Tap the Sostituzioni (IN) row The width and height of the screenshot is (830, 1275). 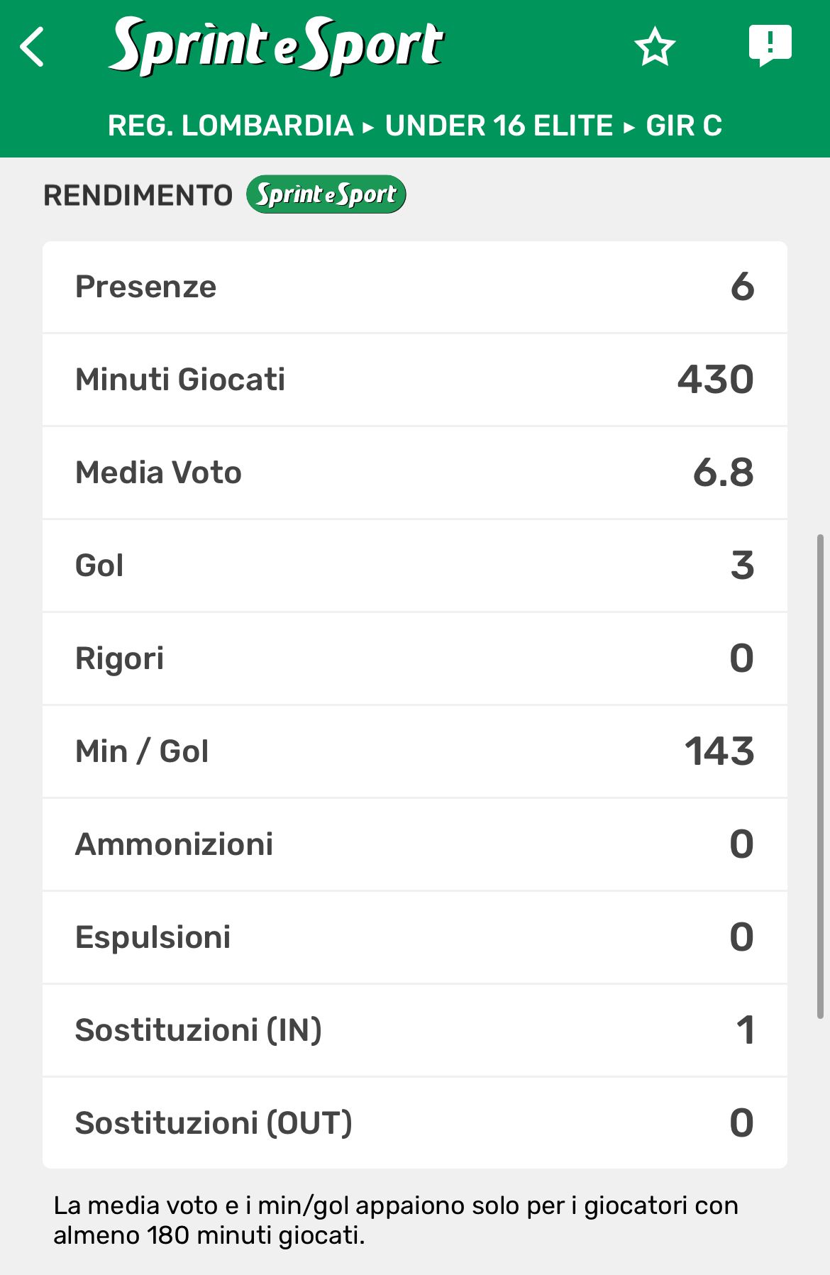coord(415,1030)
